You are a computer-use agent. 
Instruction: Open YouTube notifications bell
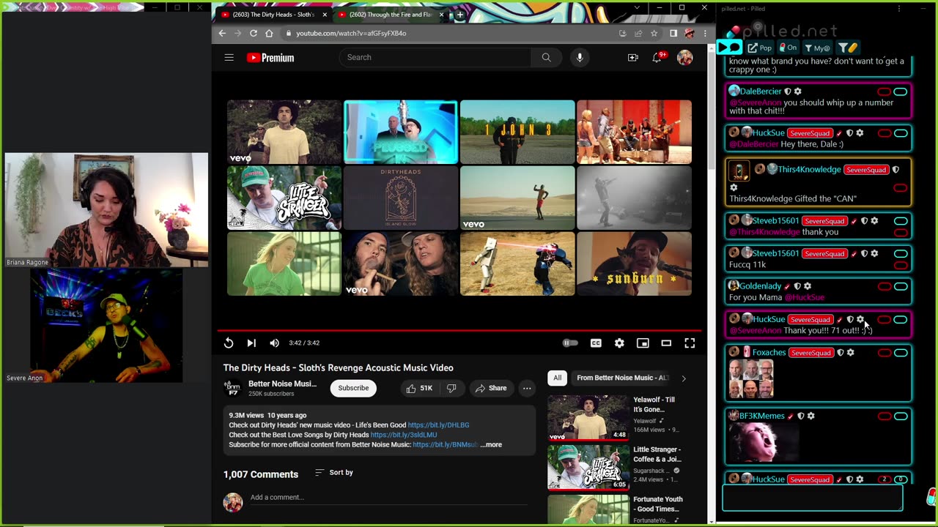[657, 57]
